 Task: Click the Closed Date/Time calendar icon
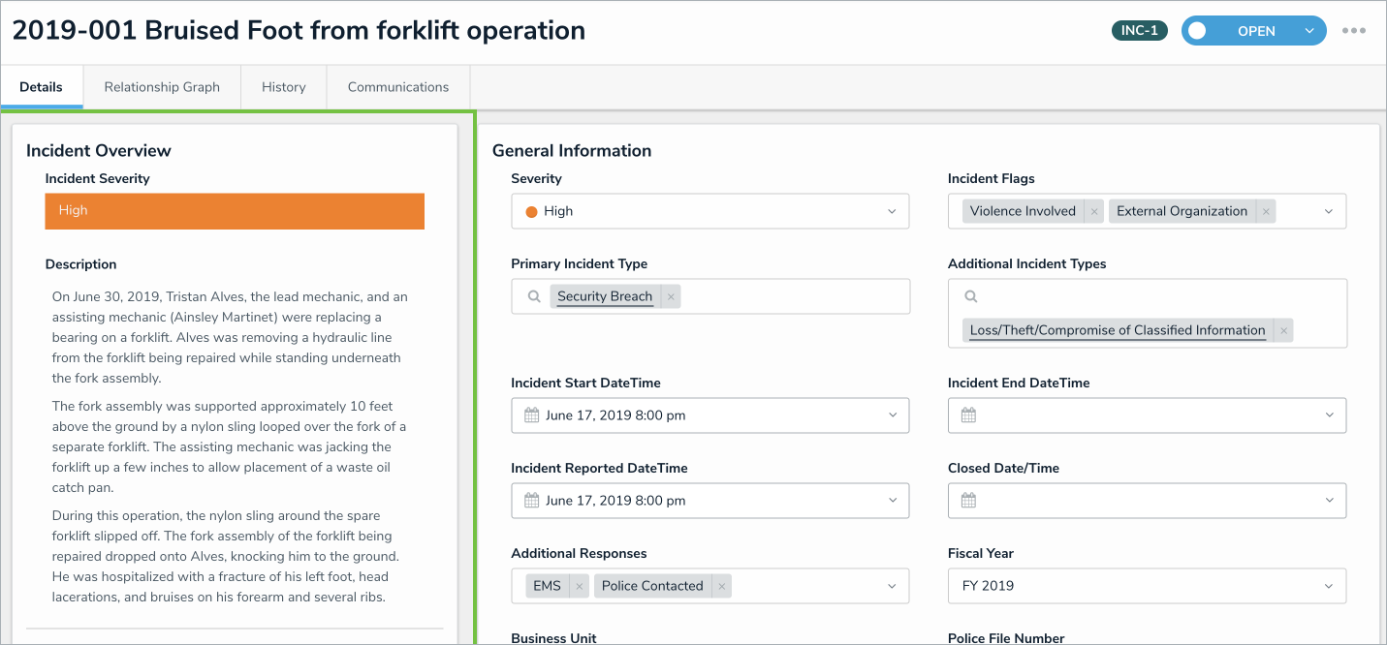pos(968,501)
